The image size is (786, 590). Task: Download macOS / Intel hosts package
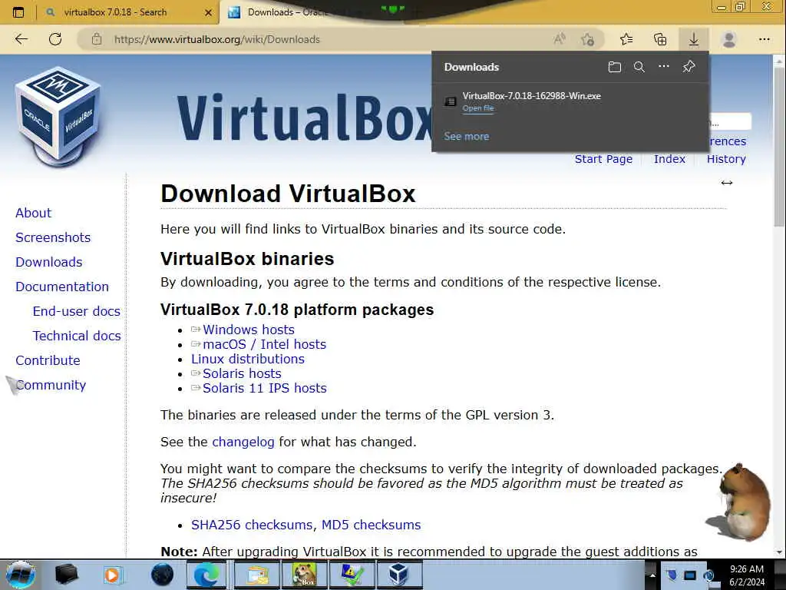point(264,344)
